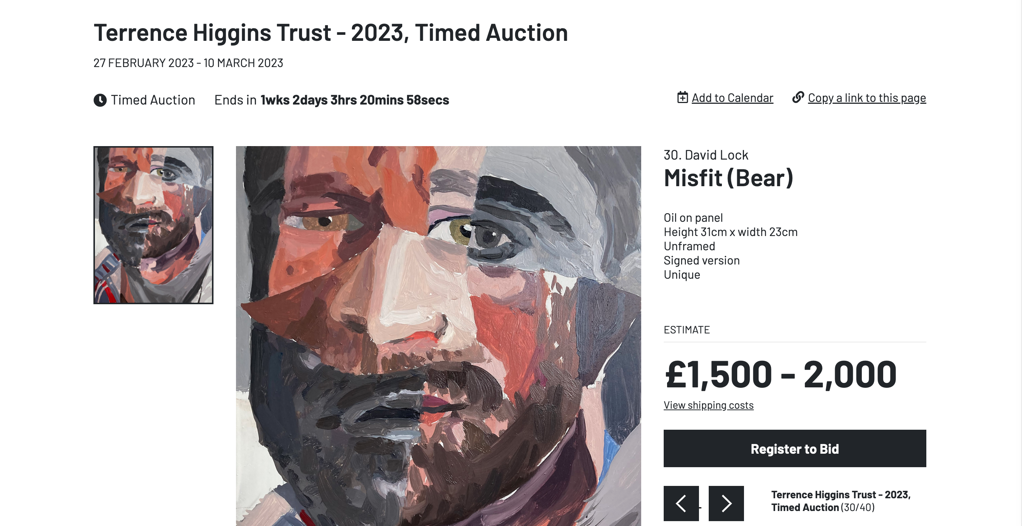Go to next lot with right arrow
1022x526 pixels.
coord(726,503)
